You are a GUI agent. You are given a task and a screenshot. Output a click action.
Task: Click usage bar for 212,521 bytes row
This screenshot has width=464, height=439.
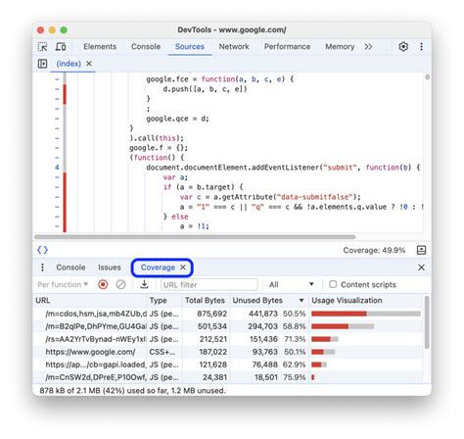click(x=325, y=339)
